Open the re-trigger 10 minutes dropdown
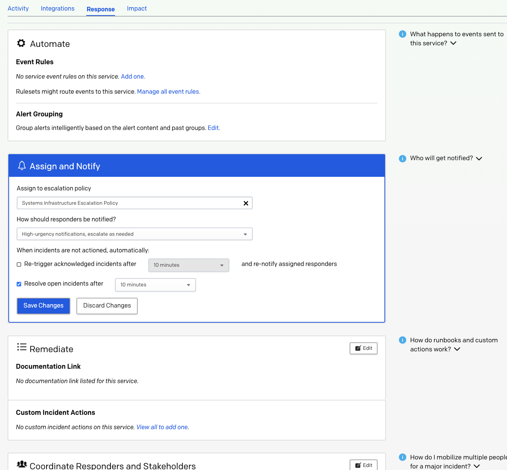This screenshot has width=507, height=470. [189, 265]
